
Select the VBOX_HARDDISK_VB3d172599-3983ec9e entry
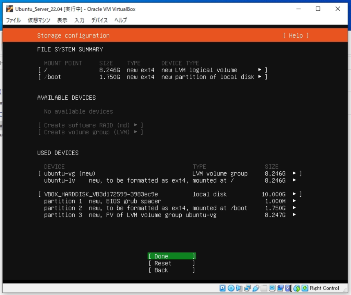101,194
